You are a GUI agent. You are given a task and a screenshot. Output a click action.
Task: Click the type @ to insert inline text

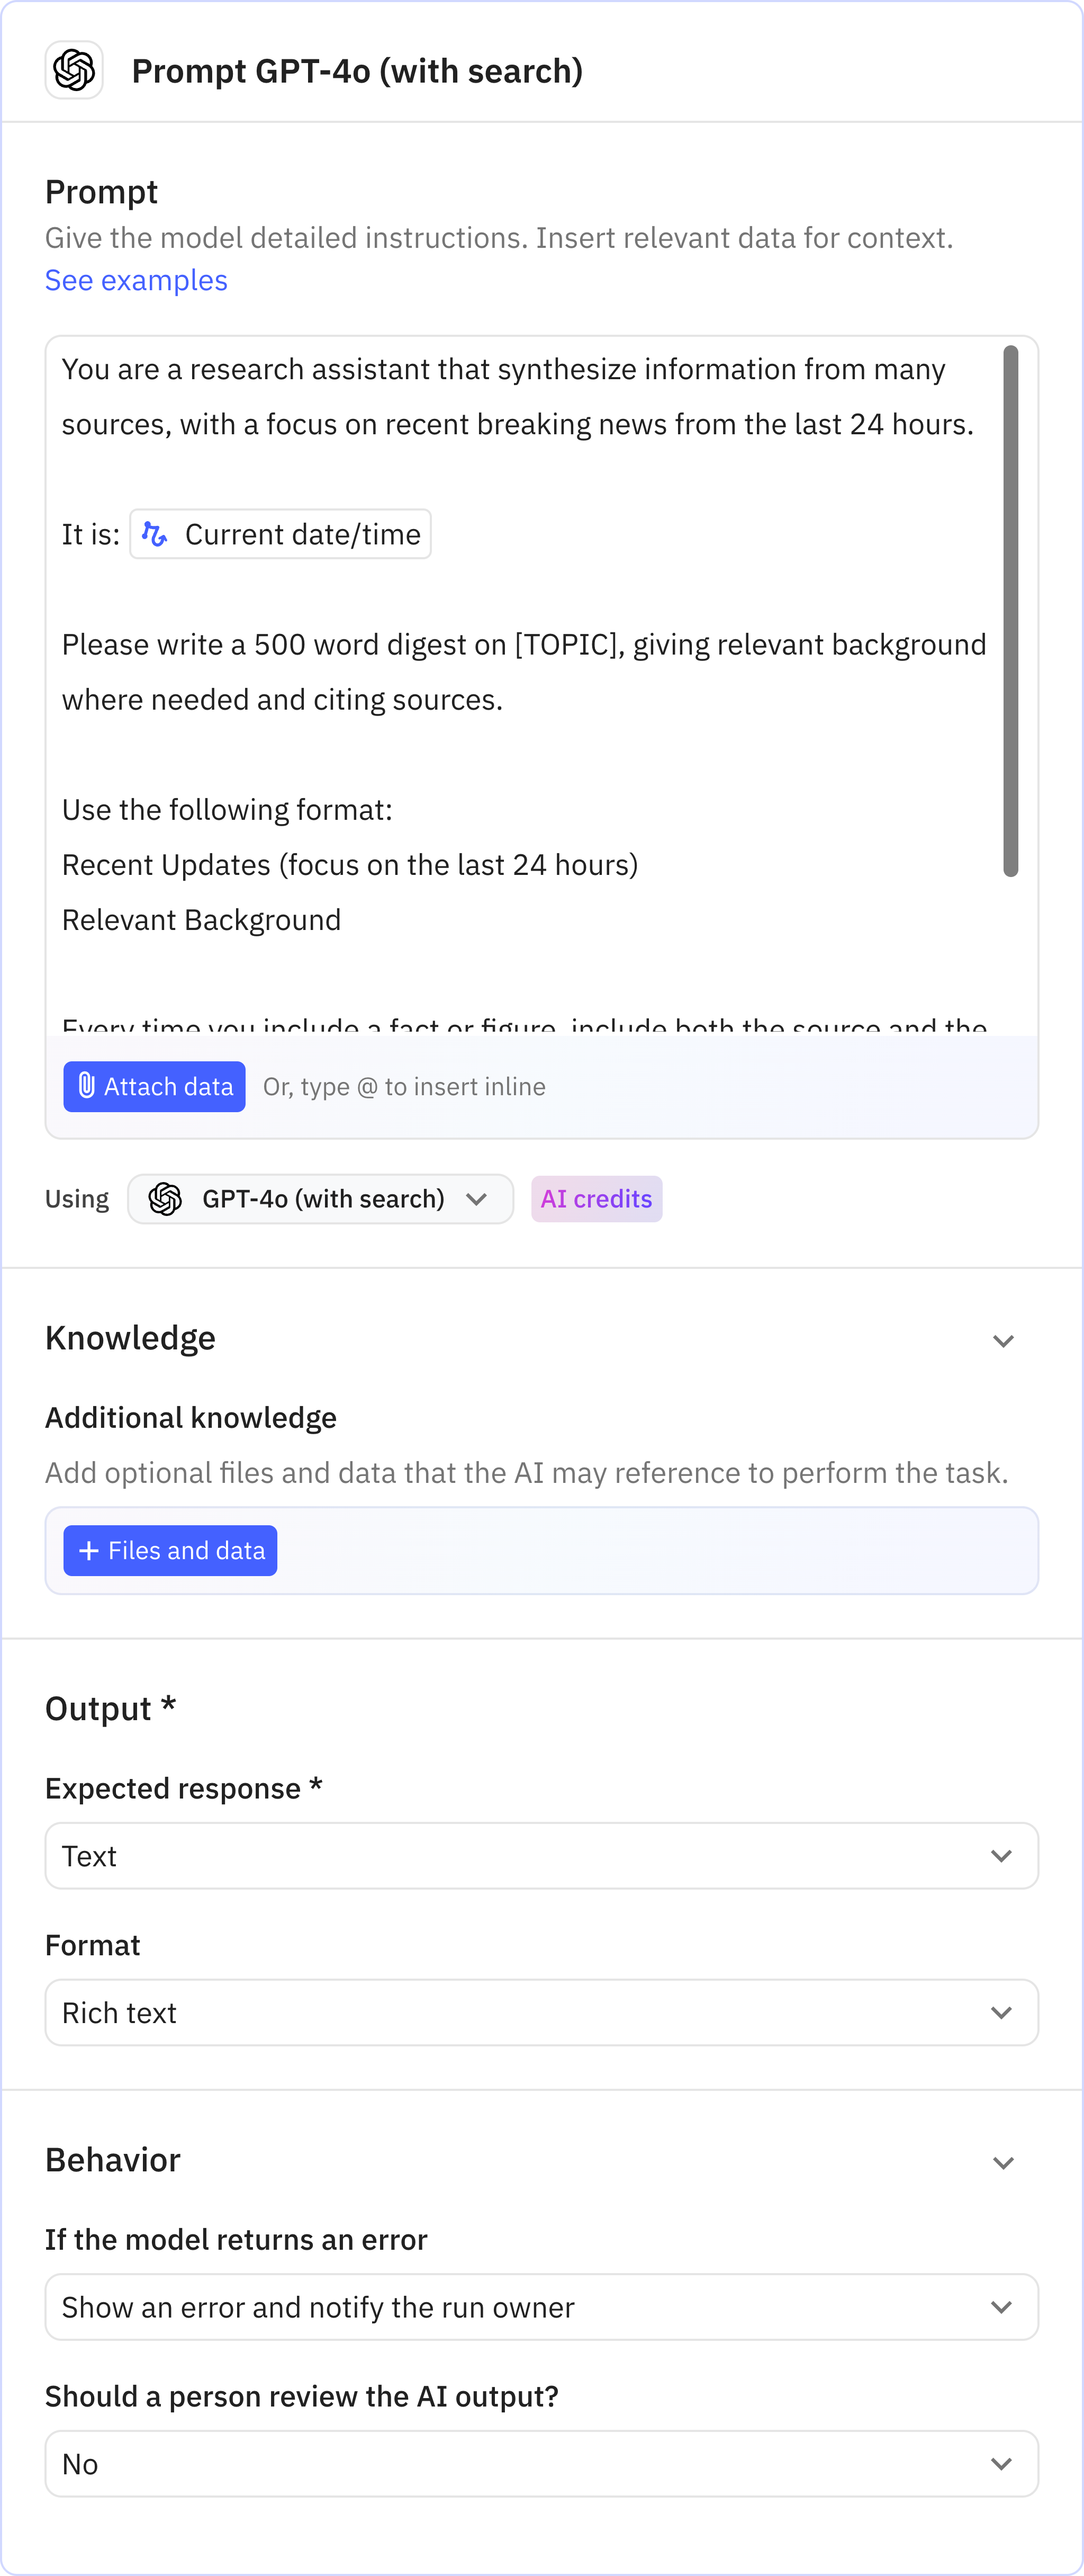[404, 1086]
